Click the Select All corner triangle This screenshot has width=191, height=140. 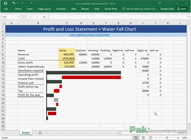click(3, 23)
